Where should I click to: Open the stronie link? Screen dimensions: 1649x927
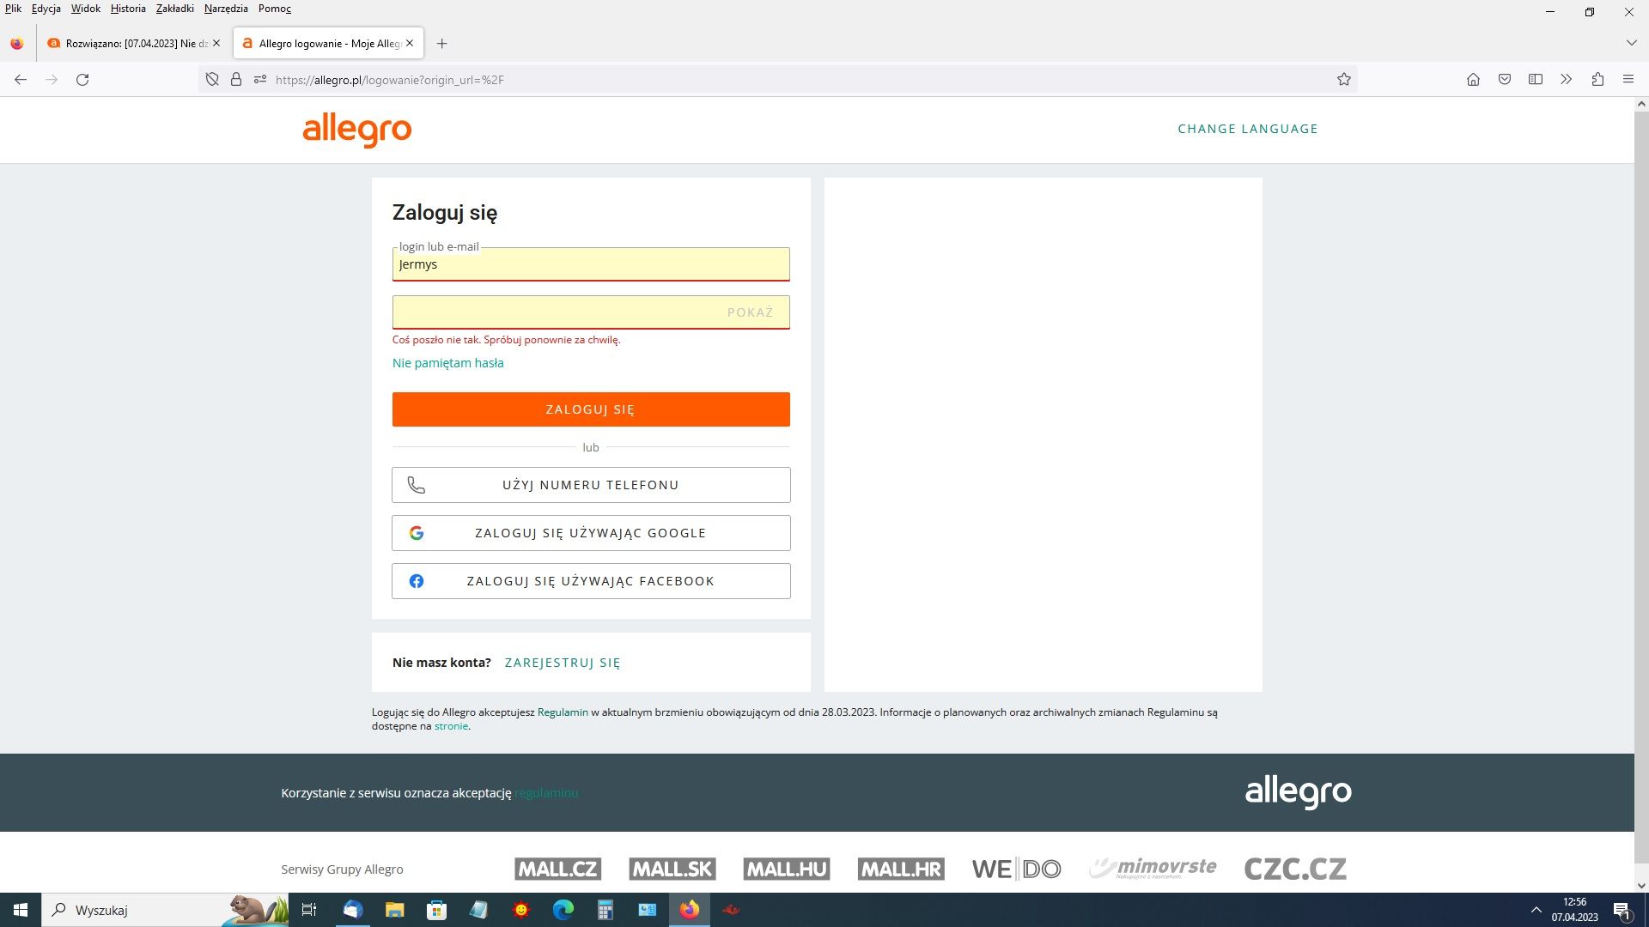click(451, 726)
